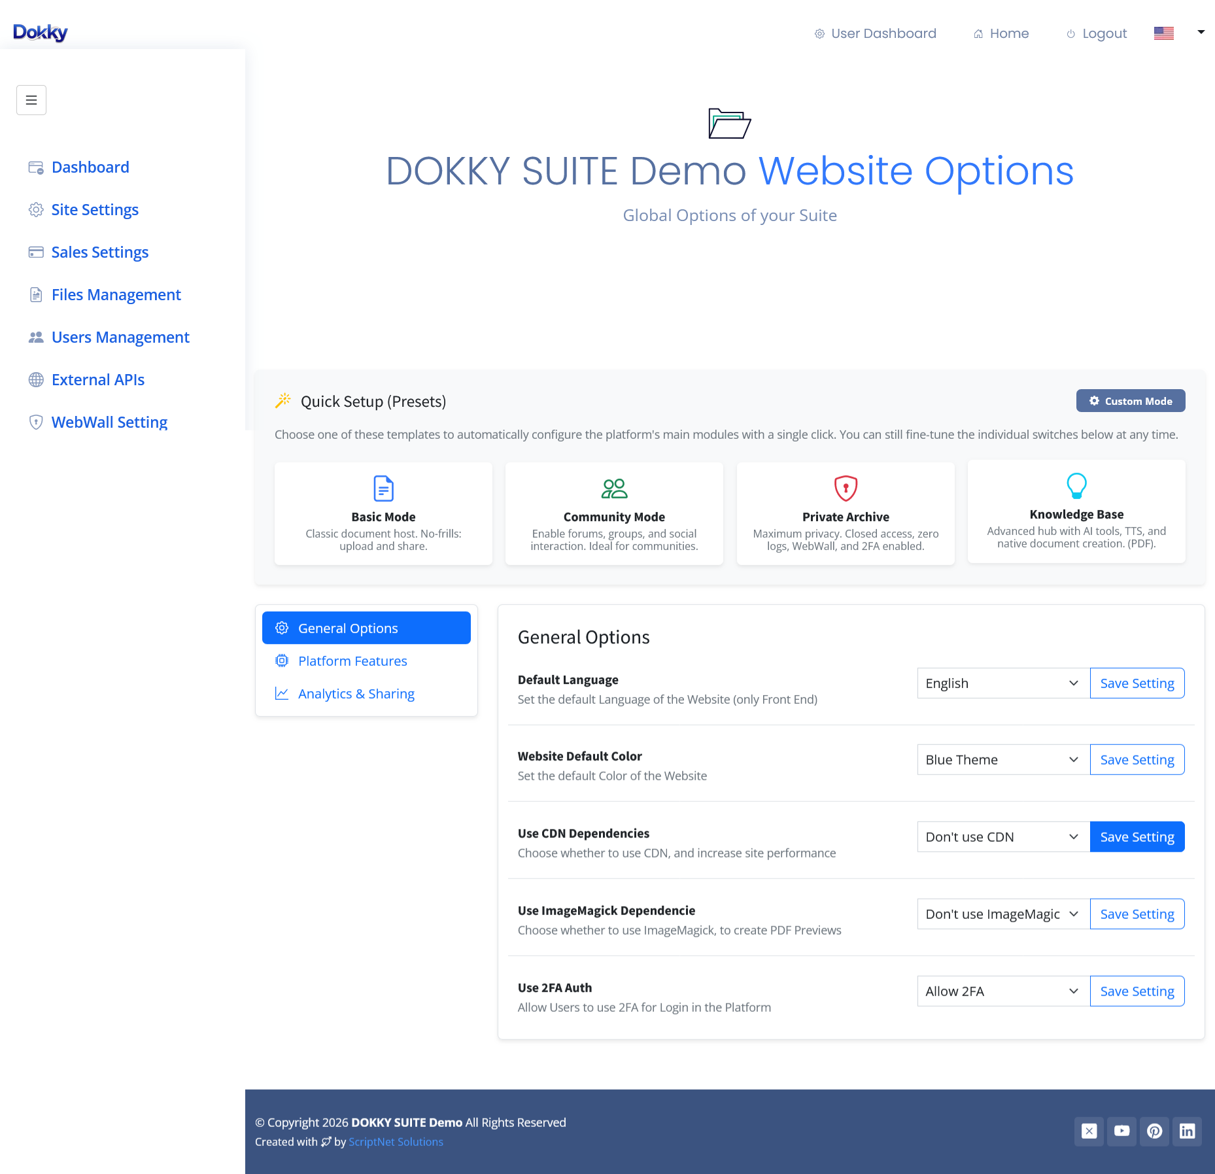Save Setting for Website Default Color
Viewport: 1215px width, 1174px height.
pyautogui.click(x=1137, y=760)
